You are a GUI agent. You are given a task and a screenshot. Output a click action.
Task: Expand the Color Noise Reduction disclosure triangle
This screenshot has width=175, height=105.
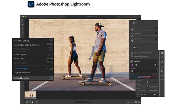(x=156, y=39)
